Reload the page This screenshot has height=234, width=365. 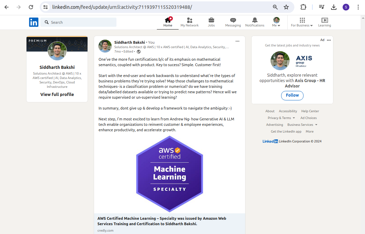click(31, 7)
